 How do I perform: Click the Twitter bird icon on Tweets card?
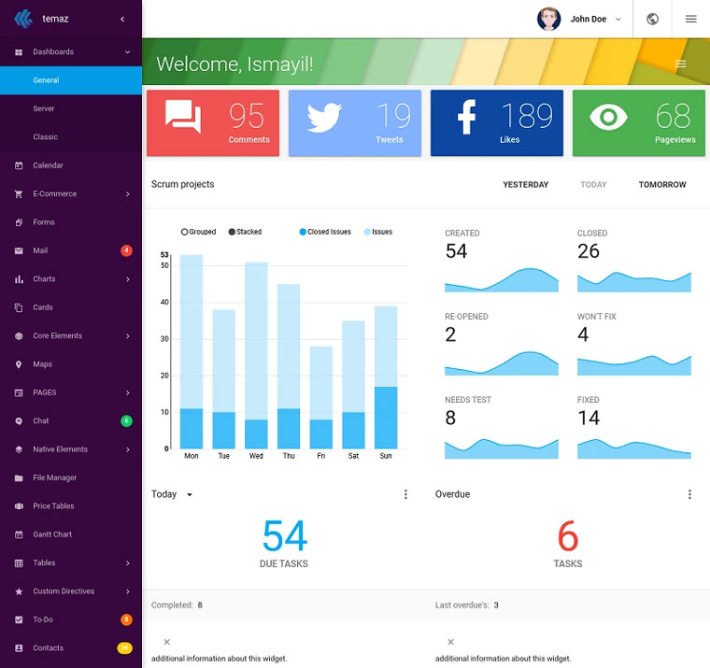click(x=324, y=118)
